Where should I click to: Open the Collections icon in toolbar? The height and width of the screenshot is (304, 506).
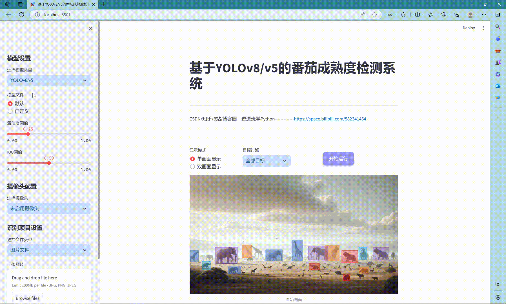point(444,15)
